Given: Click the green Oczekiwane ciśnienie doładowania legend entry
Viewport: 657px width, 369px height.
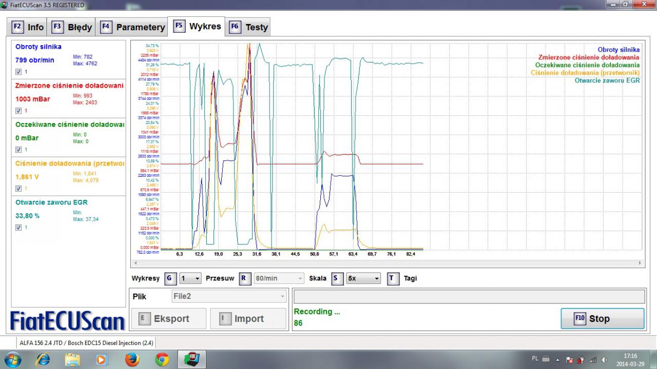Looking at the screenshot, I should tap(587, 65).
